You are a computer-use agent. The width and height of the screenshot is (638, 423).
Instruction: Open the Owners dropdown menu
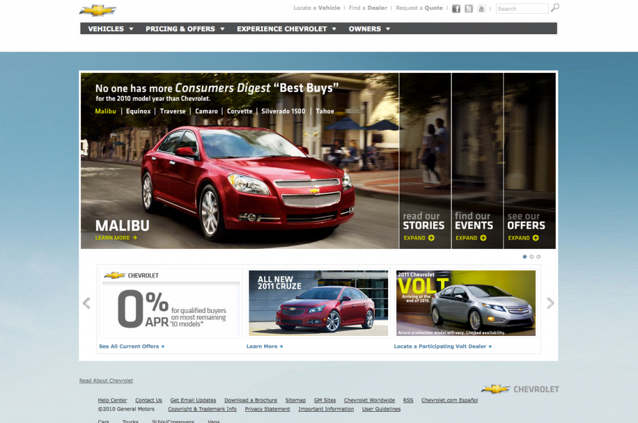click(369, 29)
